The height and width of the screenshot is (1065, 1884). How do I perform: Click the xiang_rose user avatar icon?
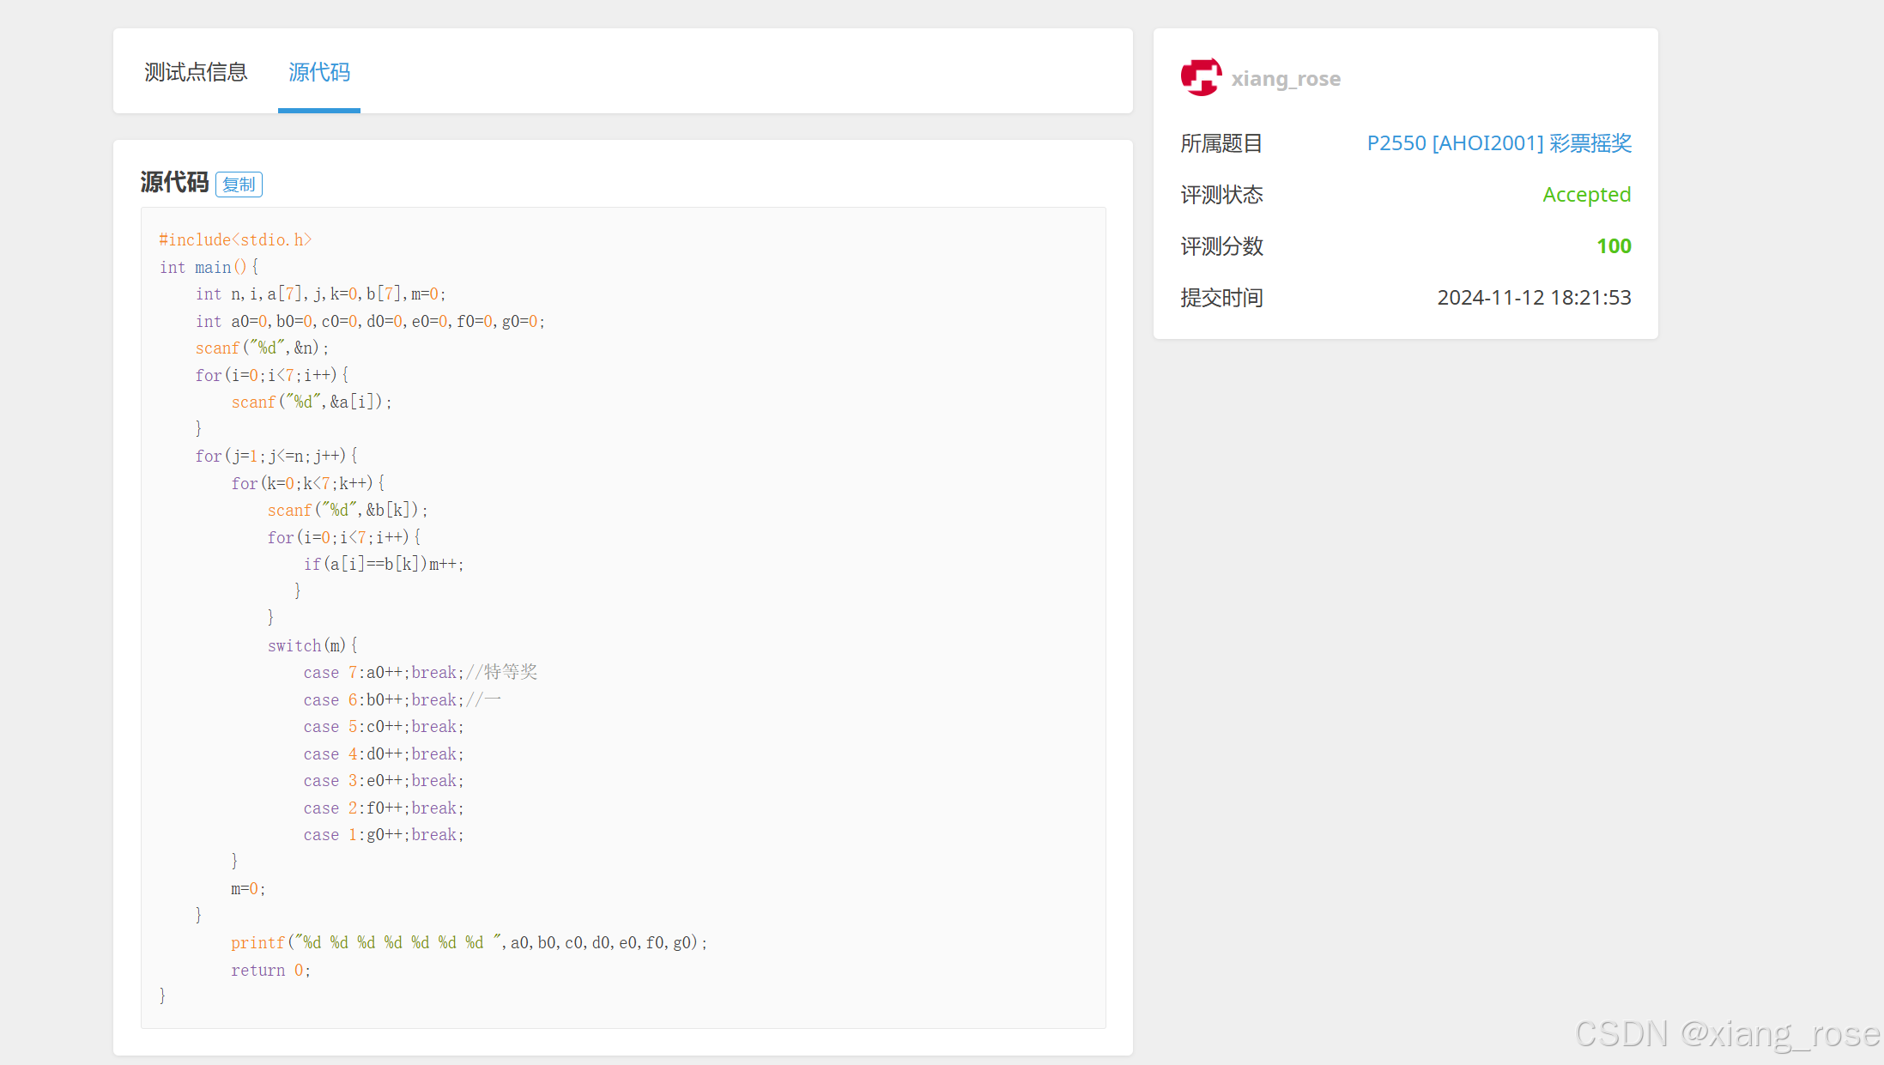tap(1201, 77)
